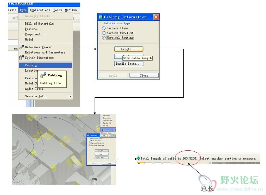This screenshot has width=266, height=195.
Task: Click the cabling pipe icon in tooltip
Action: (x=43, y=75)
